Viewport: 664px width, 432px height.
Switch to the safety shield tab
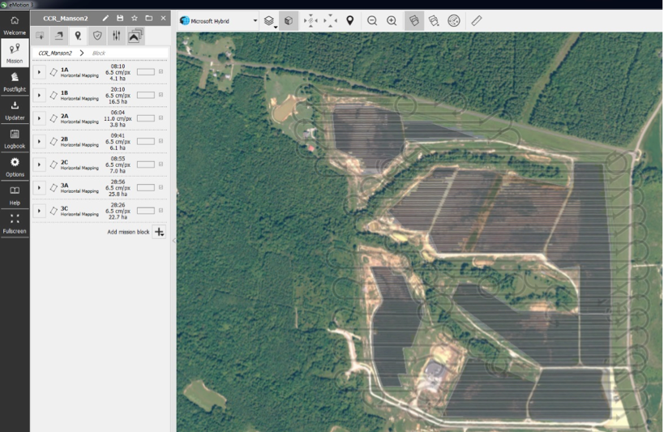pyautogui.click(x=97, y=36)
